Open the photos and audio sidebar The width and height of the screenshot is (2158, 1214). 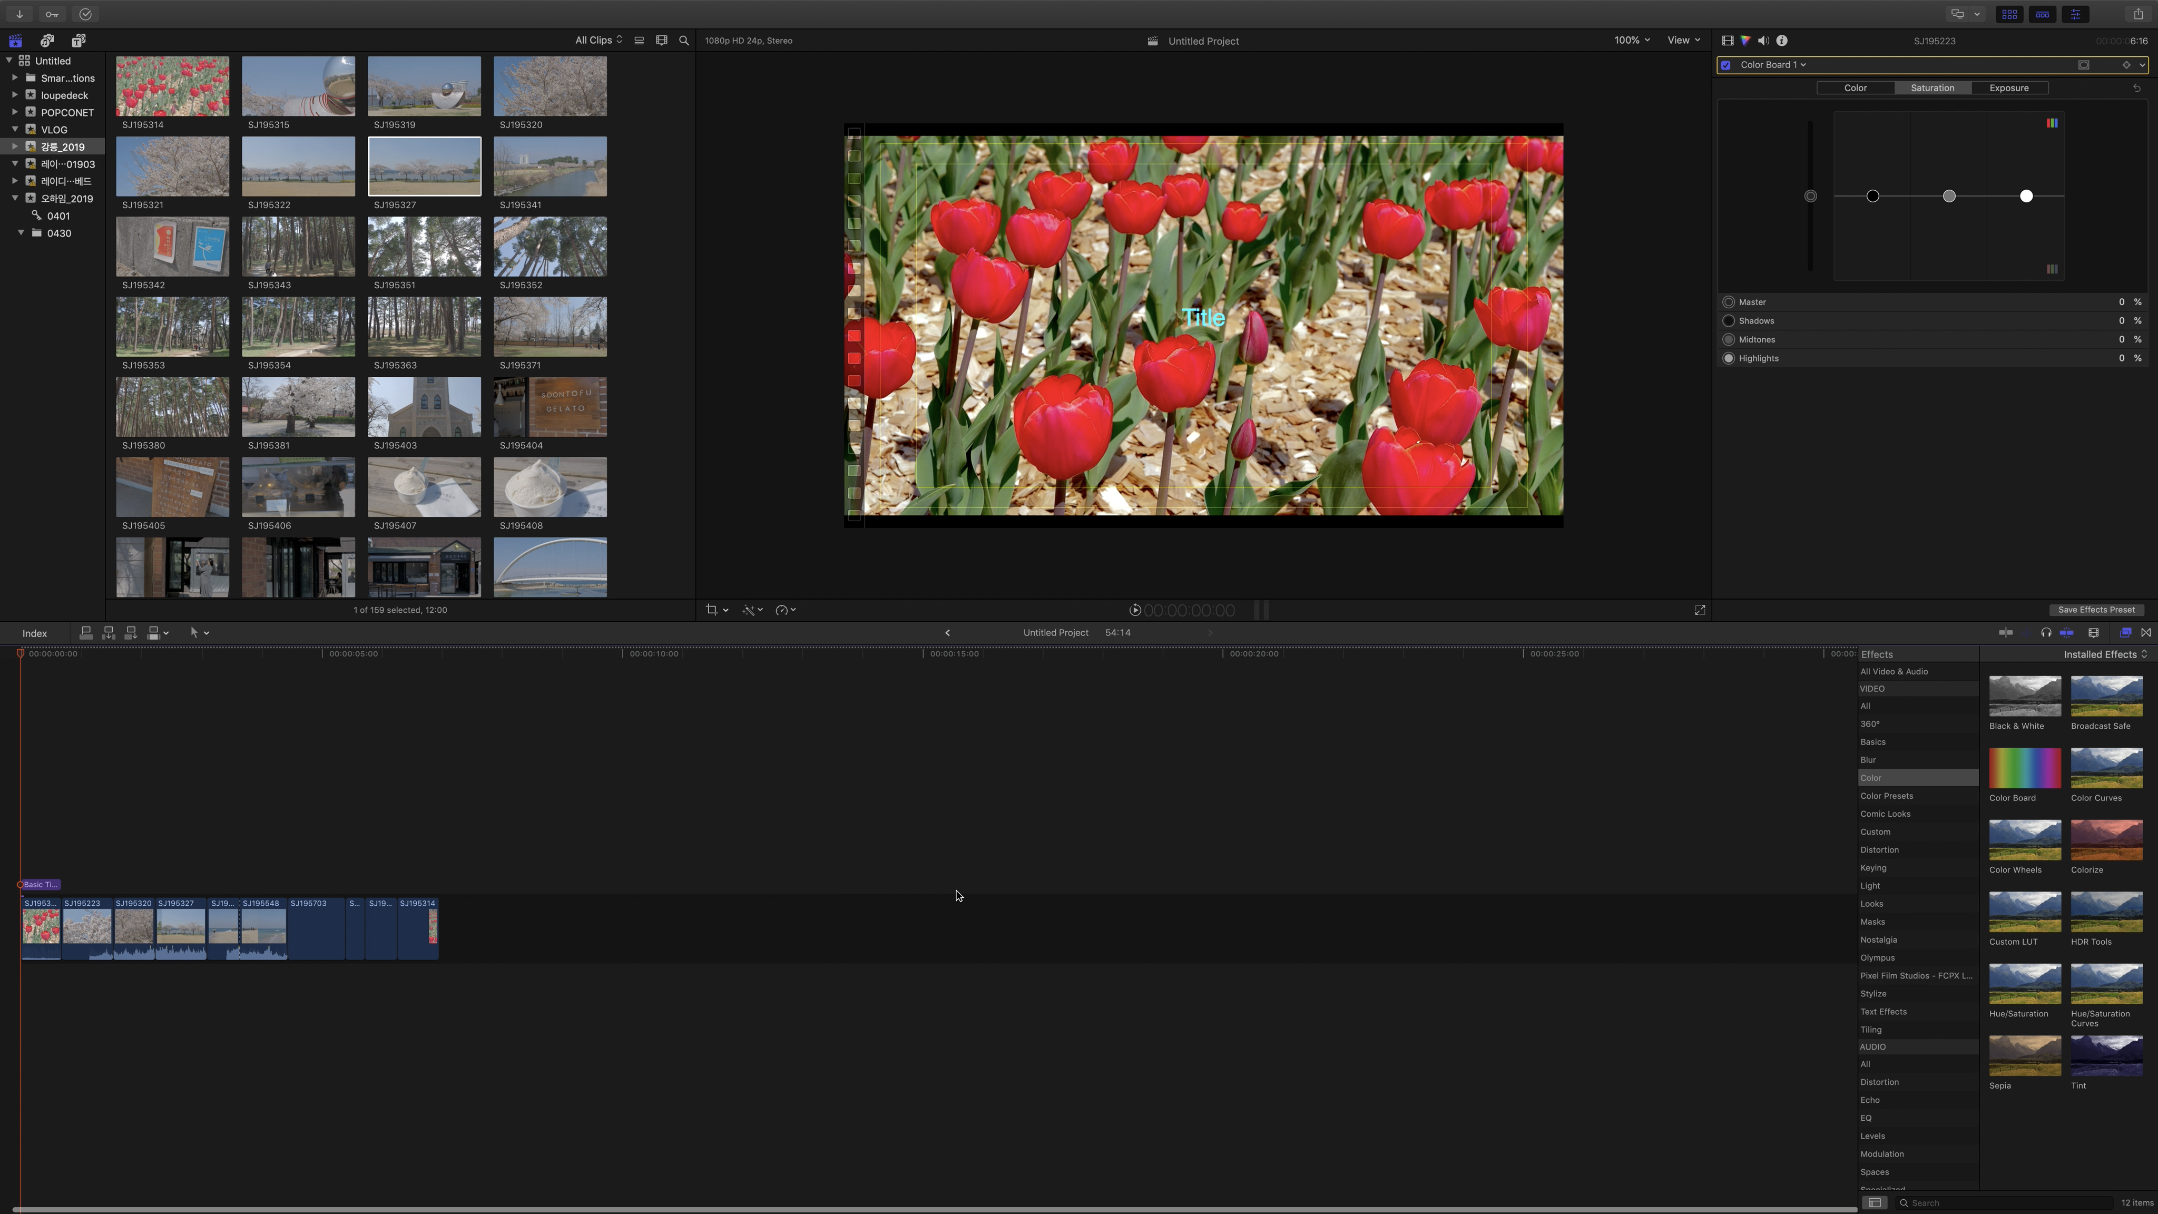[x=47, y=40]
